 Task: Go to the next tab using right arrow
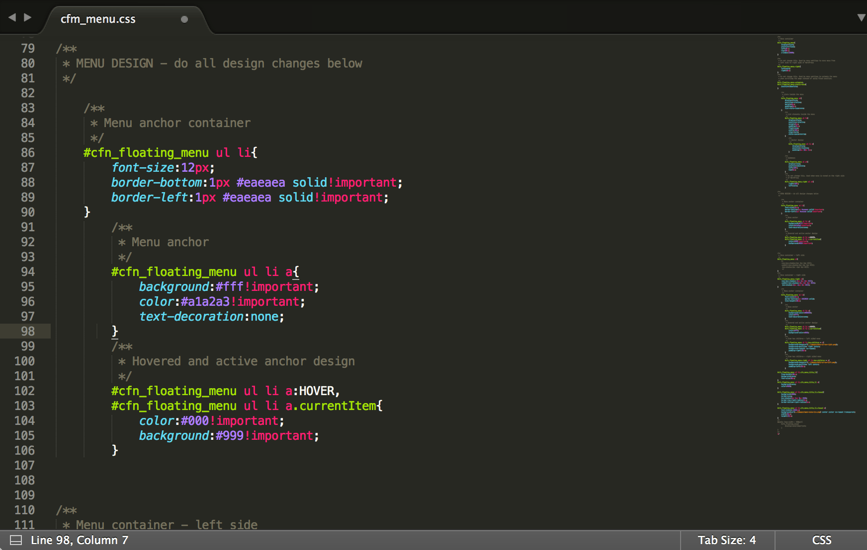click(27, 17)
